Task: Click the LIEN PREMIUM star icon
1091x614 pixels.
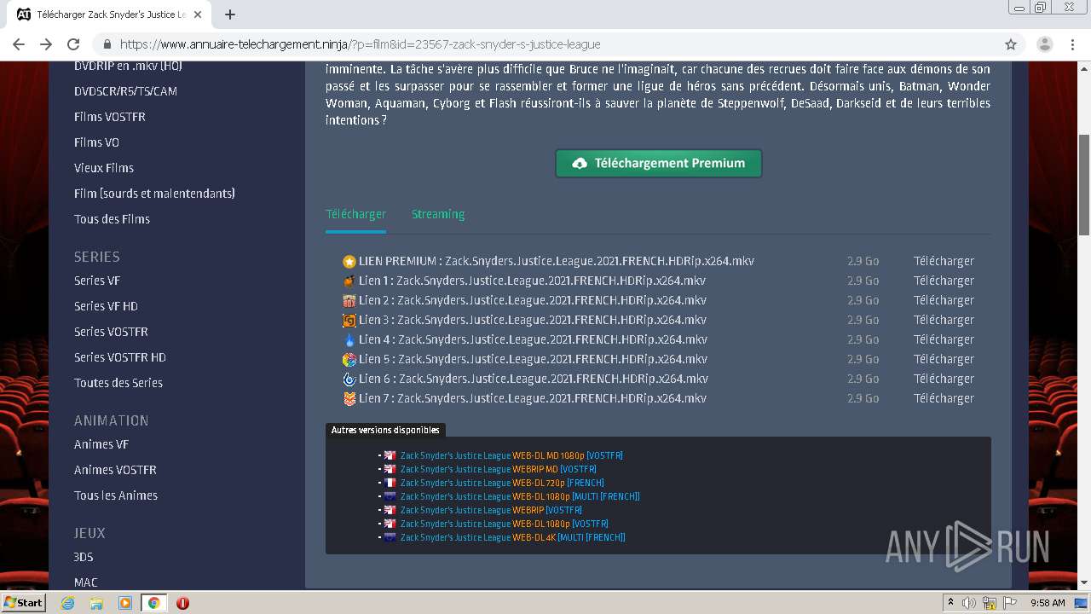Action: [349, 262]
